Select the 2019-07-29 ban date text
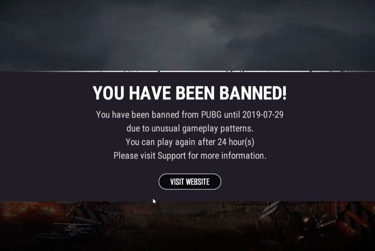Screen dimensions: 375x251 click(x=263, y=115)
